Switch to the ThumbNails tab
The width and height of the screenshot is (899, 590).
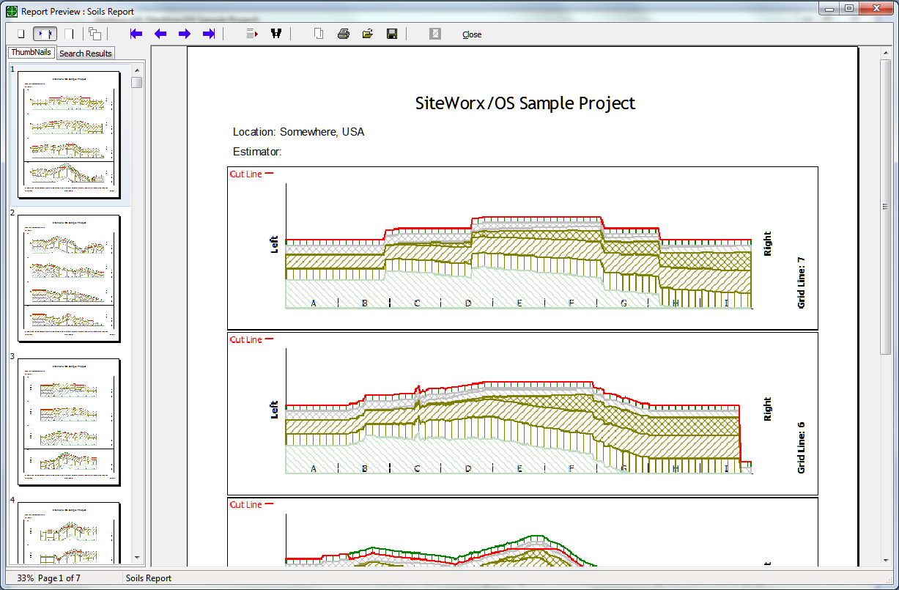(31, 53)
